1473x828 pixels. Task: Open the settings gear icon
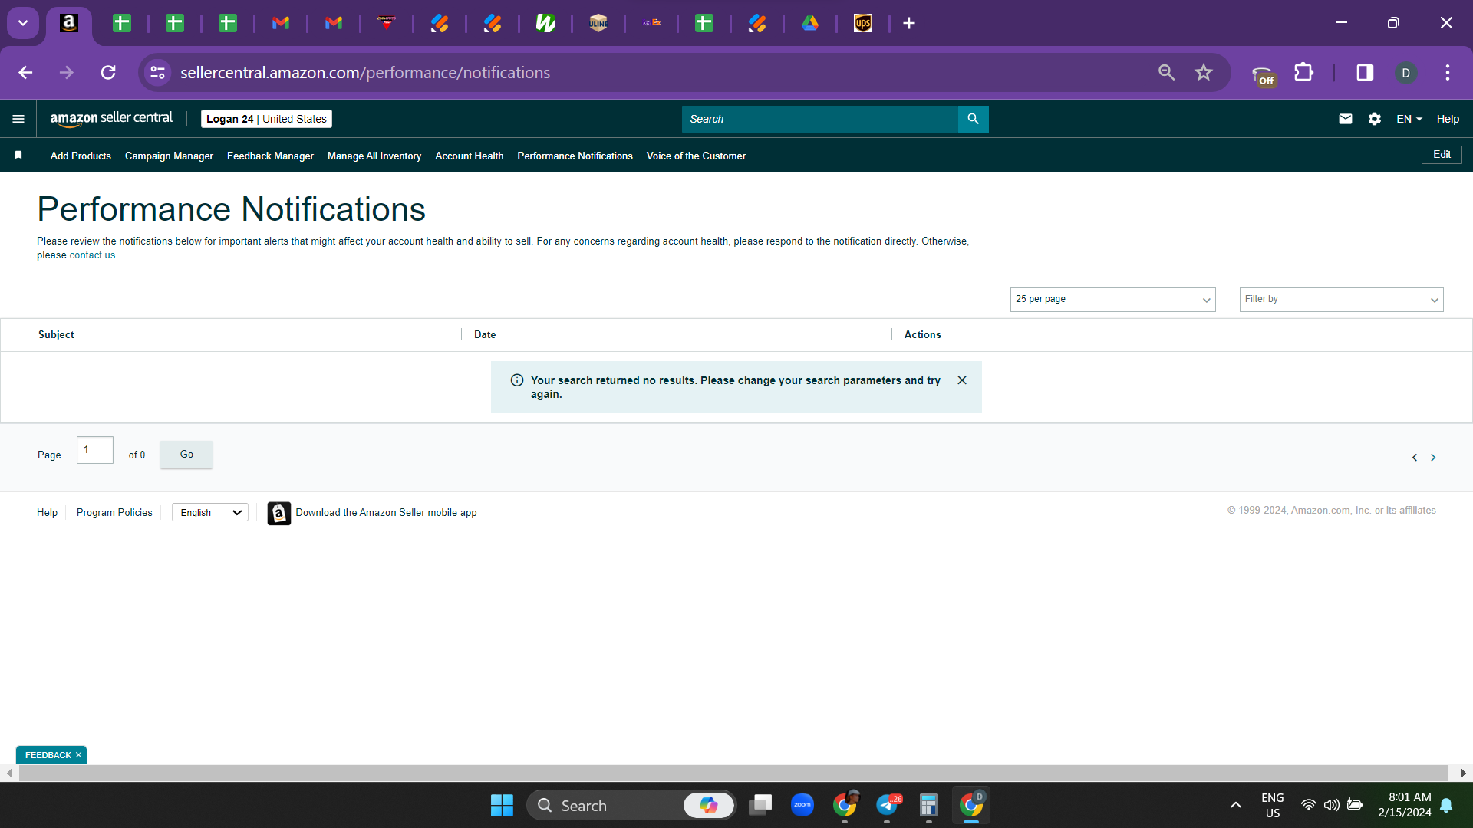pos(1375,119)
